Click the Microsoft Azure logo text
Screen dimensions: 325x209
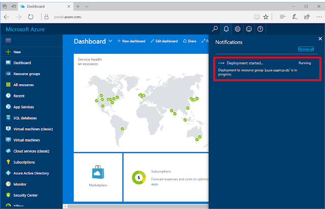[25, 29]
